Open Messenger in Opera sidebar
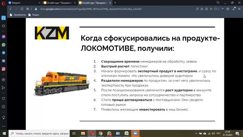The height and width of the screenshot is (137, 243). tap(3, 37)
